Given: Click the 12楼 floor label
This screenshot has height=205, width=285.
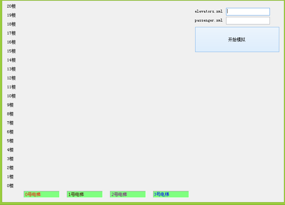Looking at the screenshot, I should [11, 78].
